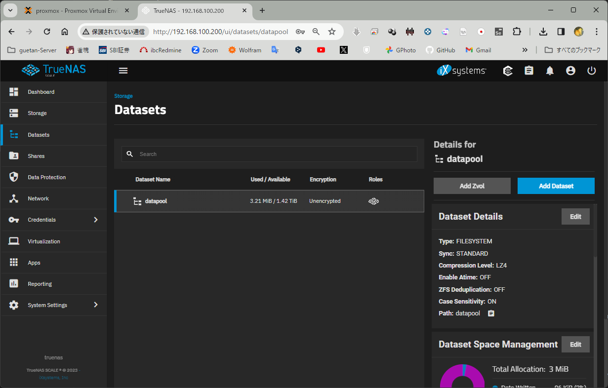Edit the Dataset Details card

point(575,217)
